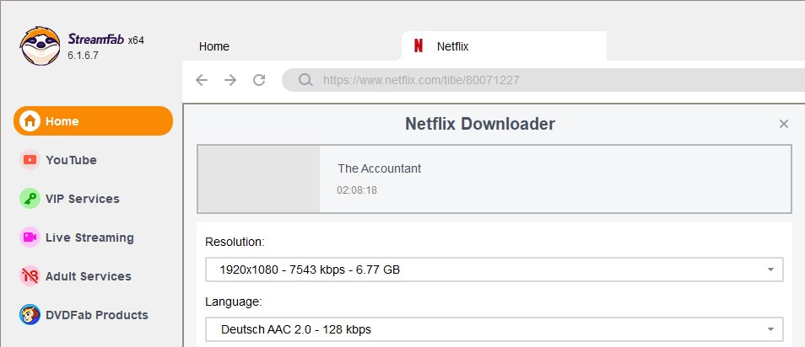Open the Language dropdown Deutsch AAC

(x=494, y=329)
